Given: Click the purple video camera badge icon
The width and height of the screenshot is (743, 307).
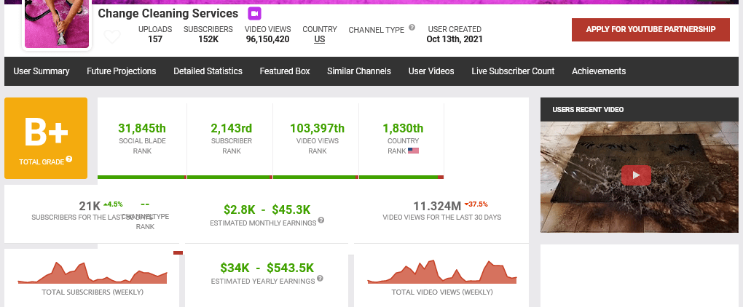Looking at the screenshot, I should [x=254, y=14].
